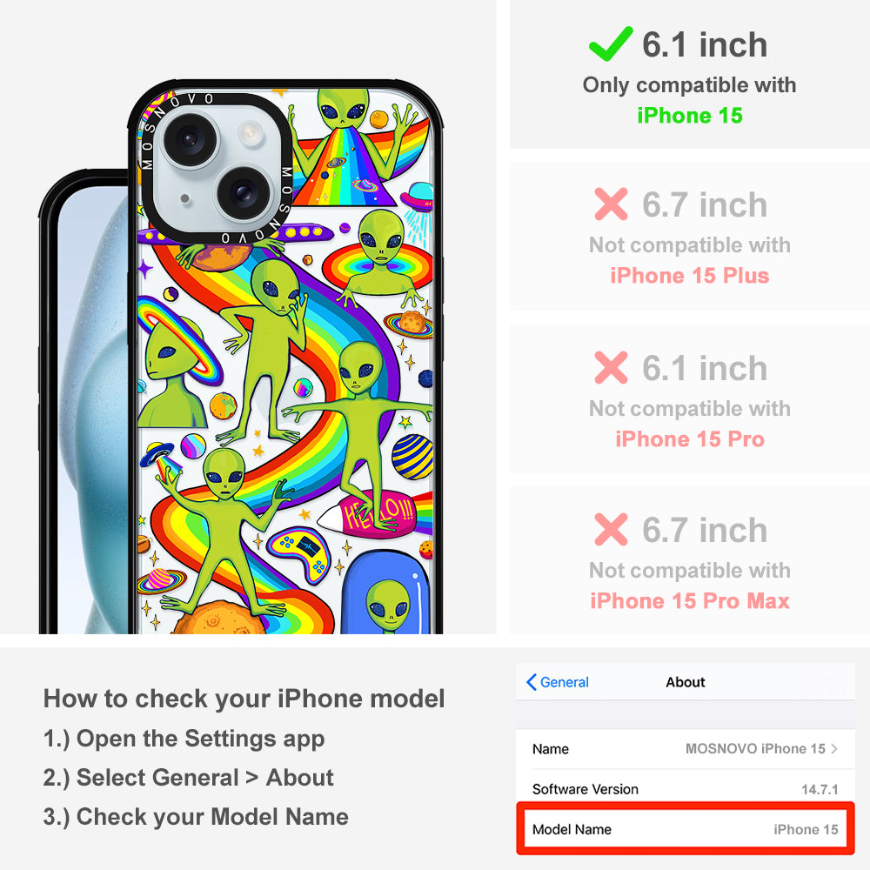
Task: Click the red X beside iPhone 15 Pro Max
Action: click(611, 529)
